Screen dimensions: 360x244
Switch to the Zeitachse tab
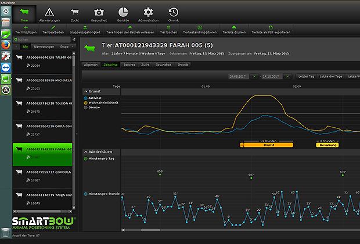[x=110, y=65]
